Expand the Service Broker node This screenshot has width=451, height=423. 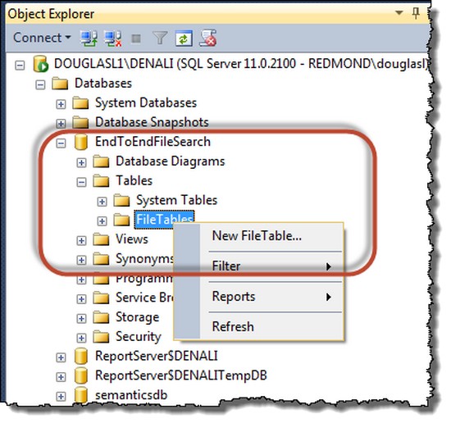pyautogui.click(x=81, y=298)
